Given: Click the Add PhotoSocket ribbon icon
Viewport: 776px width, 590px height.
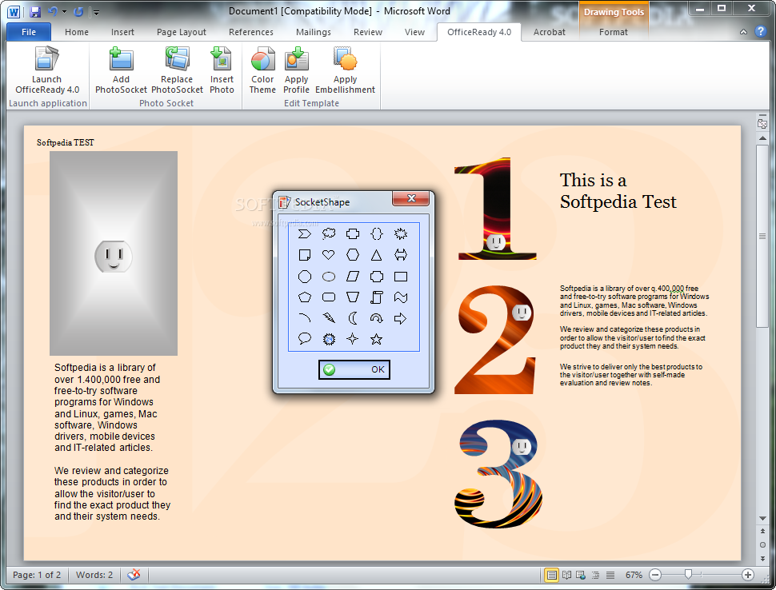Looking at the screenshot, I should [121, 59].
